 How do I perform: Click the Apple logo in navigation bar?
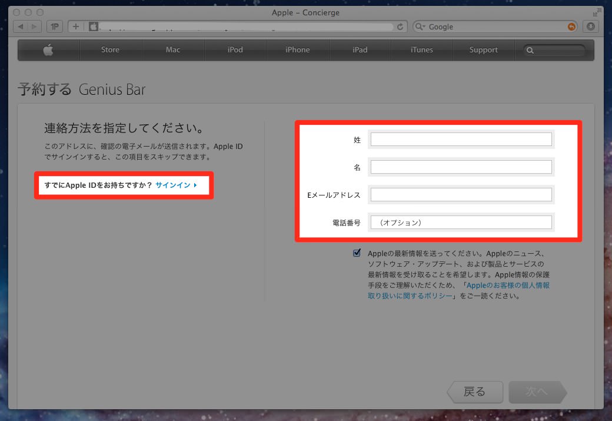[48, 49]
